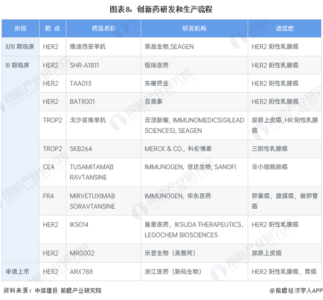Click indication in the SHR-A1811 row
Screen dimensions: 323x300
[x=275, y=66]
